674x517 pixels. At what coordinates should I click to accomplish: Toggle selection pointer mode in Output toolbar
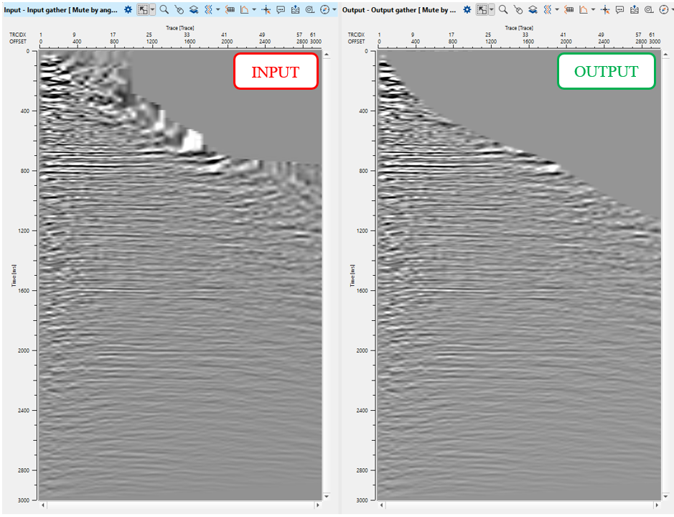click(x=482, y=10)
